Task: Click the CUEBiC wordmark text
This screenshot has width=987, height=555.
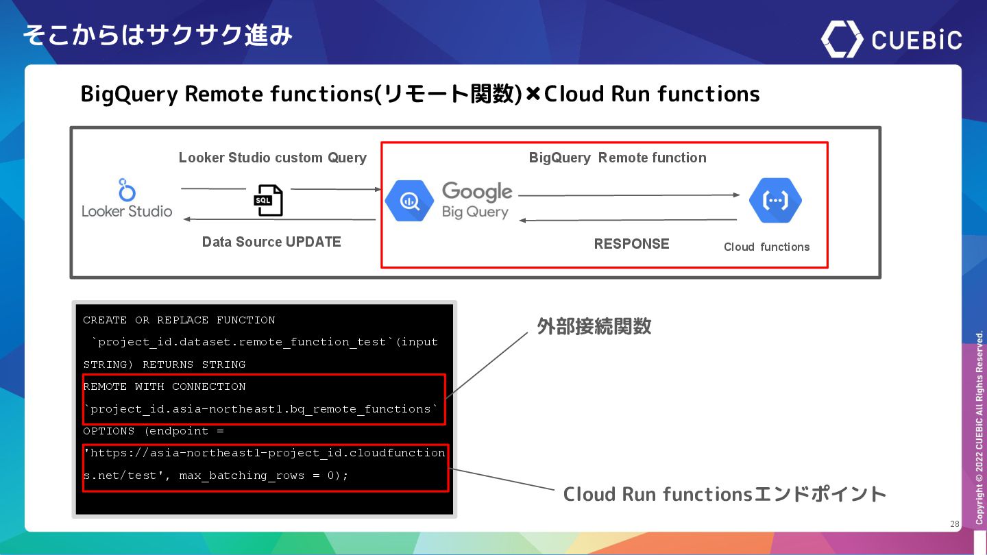Action: pyautogui.click(x=917, y=40)
